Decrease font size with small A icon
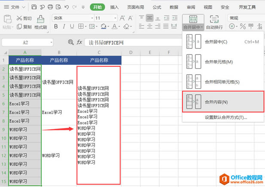The image size is (265, 187). coord(130,18)
